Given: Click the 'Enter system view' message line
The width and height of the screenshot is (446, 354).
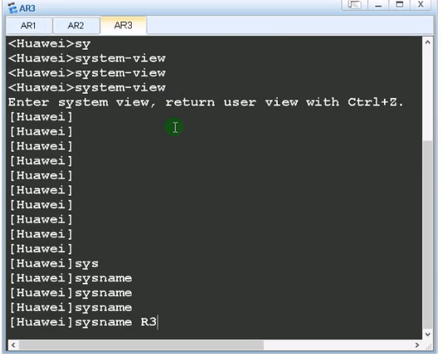Looking at the screenshot, I should 206,102.
